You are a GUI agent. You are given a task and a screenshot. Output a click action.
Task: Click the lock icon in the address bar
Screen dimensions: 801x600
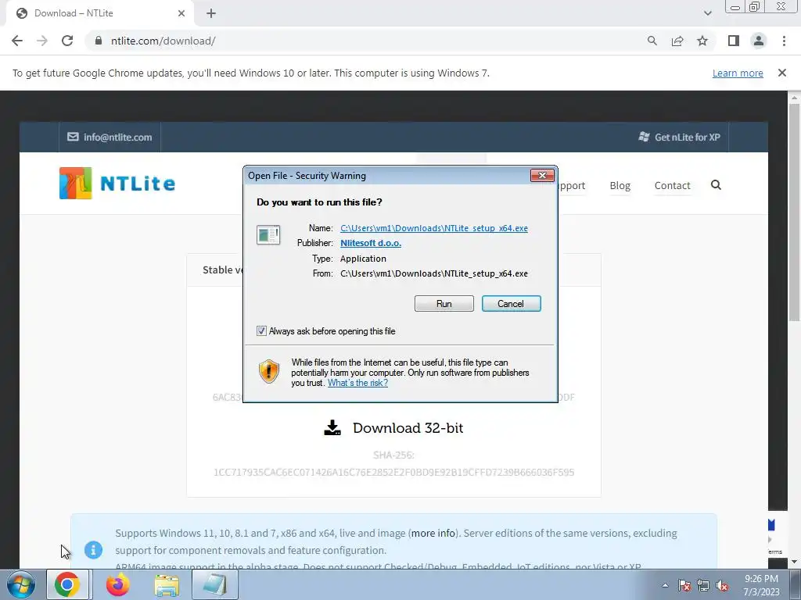[99, 41]
